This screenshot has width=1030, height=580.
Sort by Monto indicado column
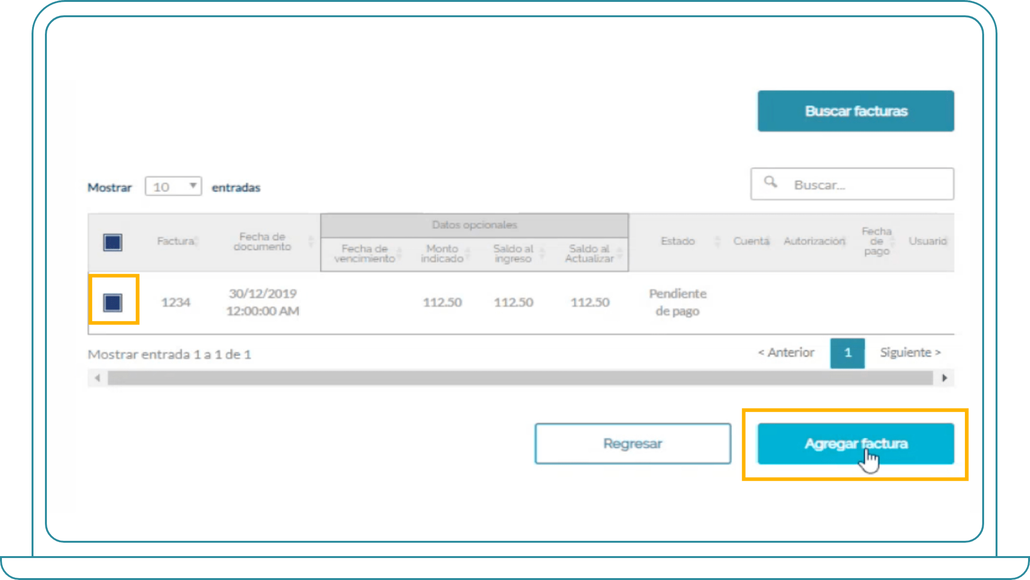(442, 254)
